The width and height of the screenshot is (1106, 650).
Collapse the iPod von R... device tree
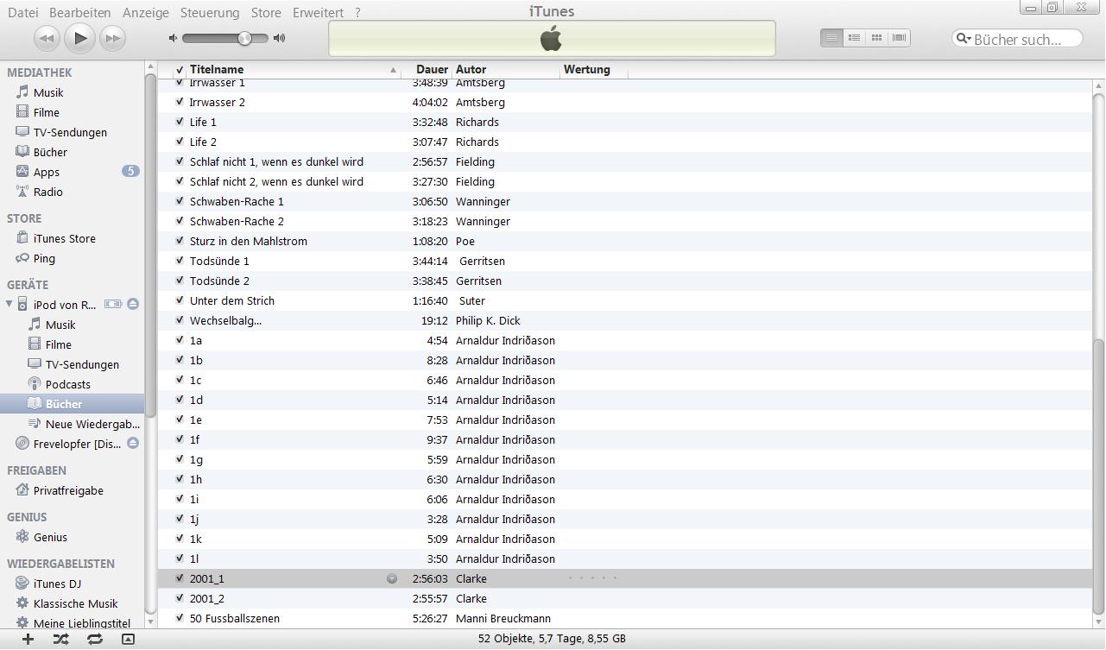9,305
